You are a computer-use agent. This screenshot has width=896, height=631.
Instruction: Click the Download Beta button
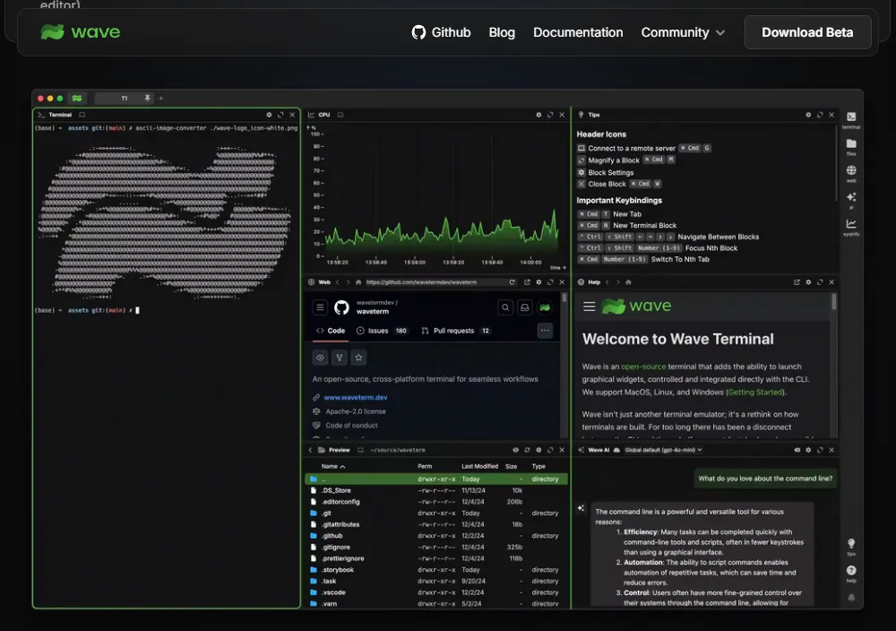tap(807, 32)
